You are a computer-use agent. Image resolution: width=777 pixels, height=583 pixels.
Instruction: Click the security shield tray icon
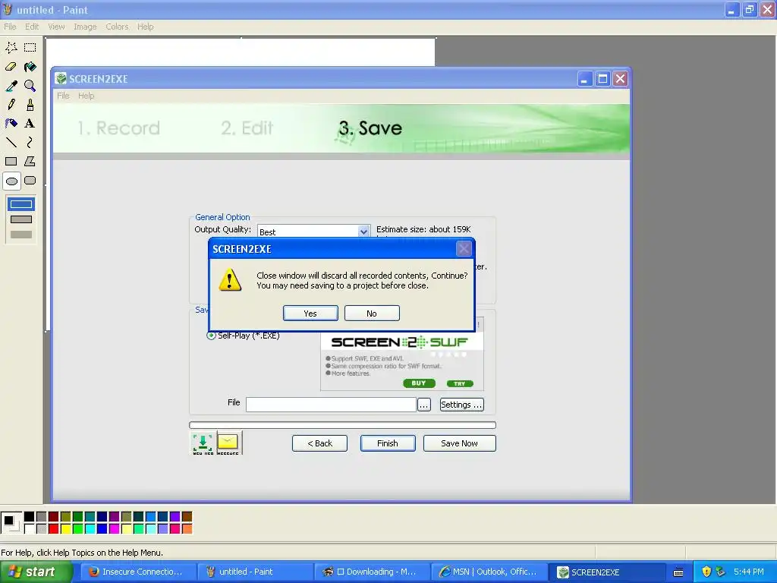tap(706, 572)
